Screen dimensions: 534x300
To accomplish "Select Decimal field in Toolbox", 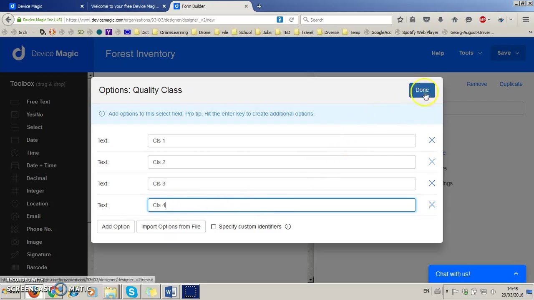I will pyautogui.click(x=37, y=178).
